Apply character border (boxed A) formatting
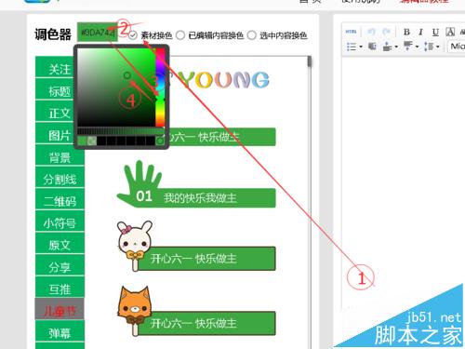The image size is (465, 349). [x=450, y=32]
